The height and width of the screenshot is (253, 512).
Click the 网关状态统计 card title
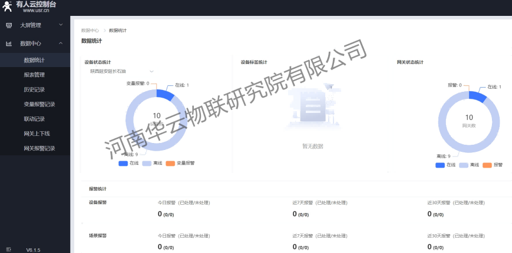[410, 62]
